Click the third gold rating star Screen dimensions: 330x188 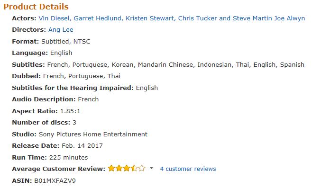click(127, 169)
